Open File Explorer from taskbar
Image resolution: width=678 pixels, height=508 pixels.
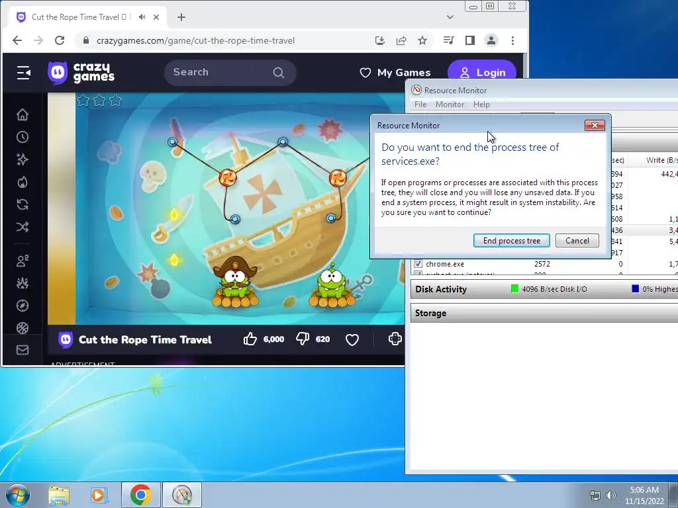pyautogui.click(x=59, y=495)
